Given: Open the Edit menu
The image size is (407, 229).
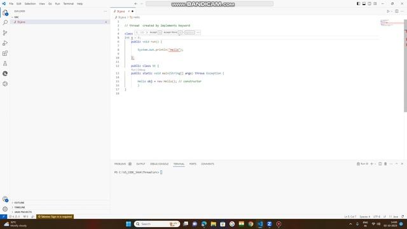Looking at the screenshot, I should 19,4.
